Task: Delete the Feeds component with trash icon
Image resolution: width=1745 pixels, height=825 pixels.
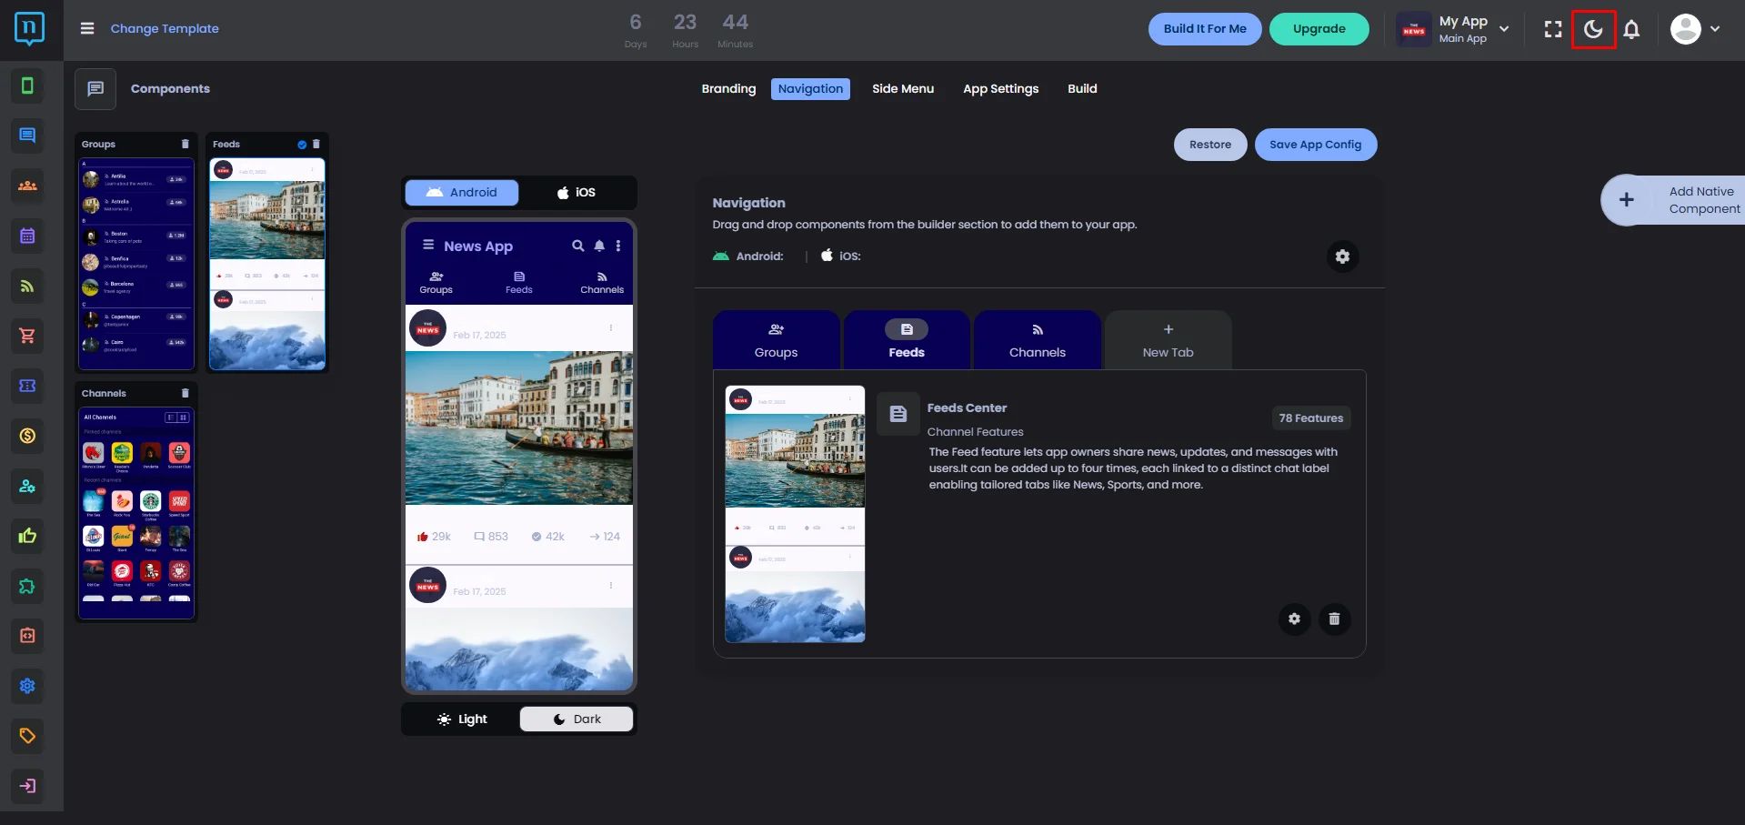Action: click(316, 144)
